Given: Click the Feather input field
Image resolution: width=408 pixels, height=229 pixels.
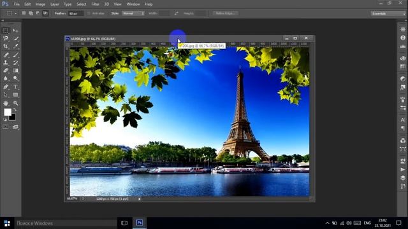Looking at the screenshot, I should (x=76, y=13).
